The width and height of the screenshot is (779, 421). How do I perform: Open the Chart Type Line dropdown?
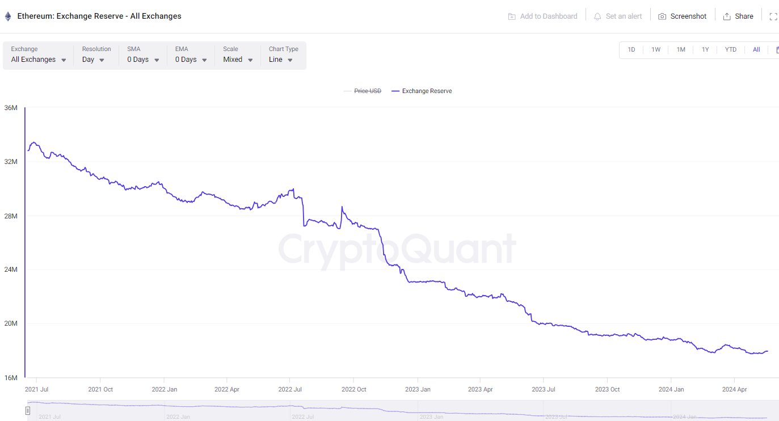click(x=281, y=60)
